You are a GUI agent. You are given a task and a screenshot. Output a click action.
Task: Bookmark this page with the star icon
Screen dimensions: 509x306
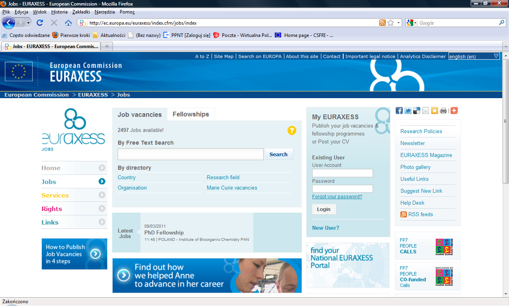(390, 23)
